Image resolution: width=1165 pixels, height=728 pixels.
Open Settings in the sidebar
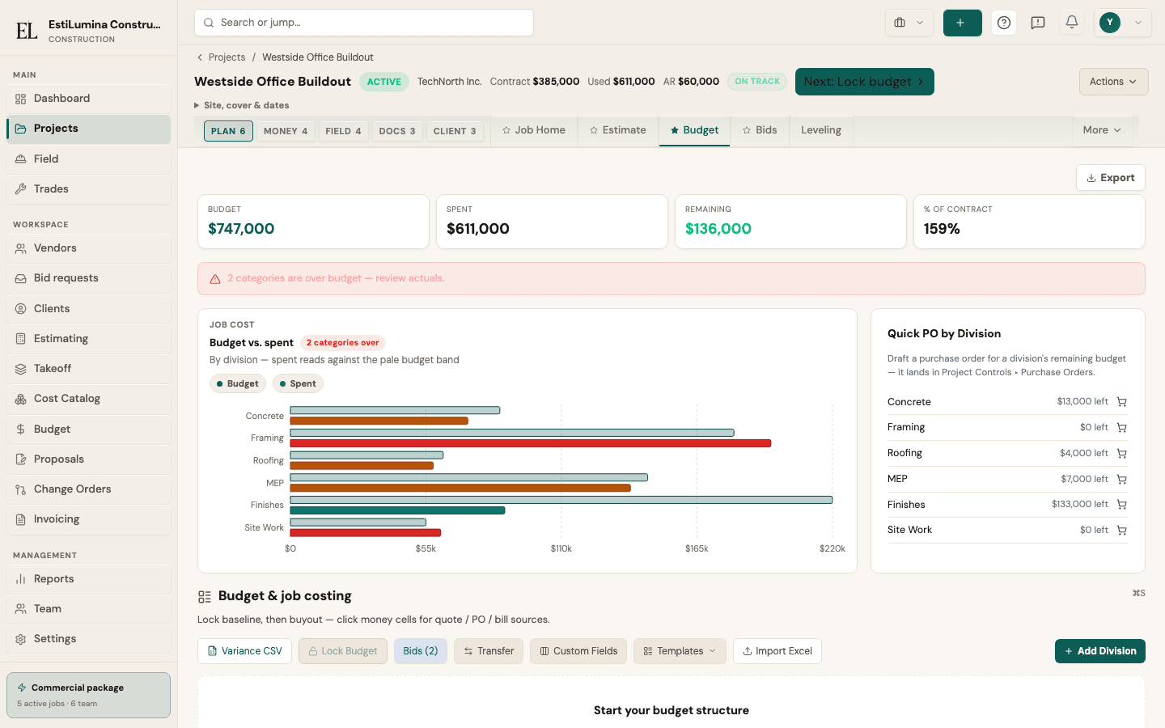(88, 639)
